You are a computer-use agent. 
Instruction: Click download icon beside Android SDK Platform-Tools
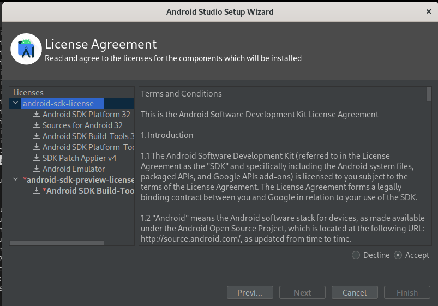(x=37, y=147)
